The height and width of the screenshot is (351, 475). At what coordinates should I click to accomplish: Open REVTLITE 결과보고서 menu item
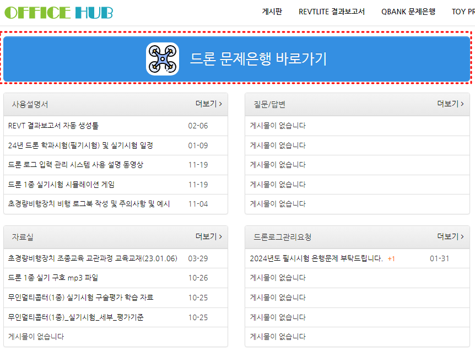[331, 12]
